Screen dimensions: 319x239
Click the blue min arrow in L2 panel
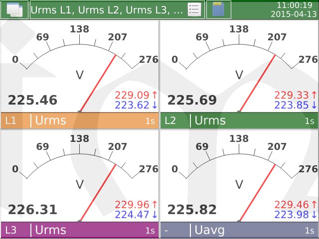[314, 105]
